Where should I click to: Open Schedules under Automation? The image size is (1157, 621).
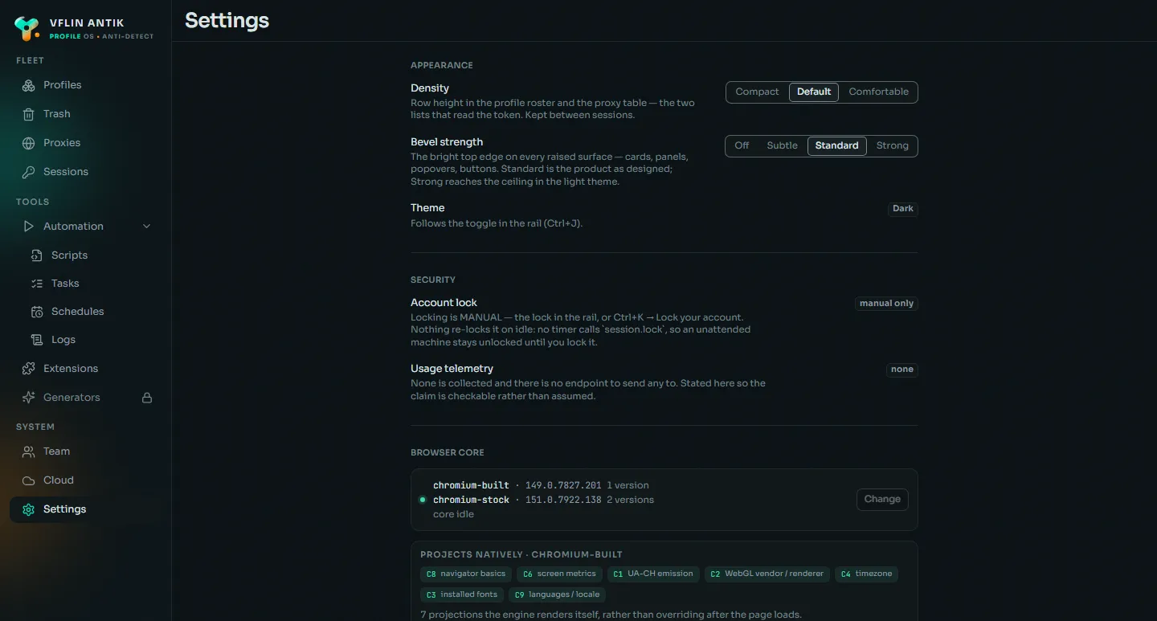[89, 312]
